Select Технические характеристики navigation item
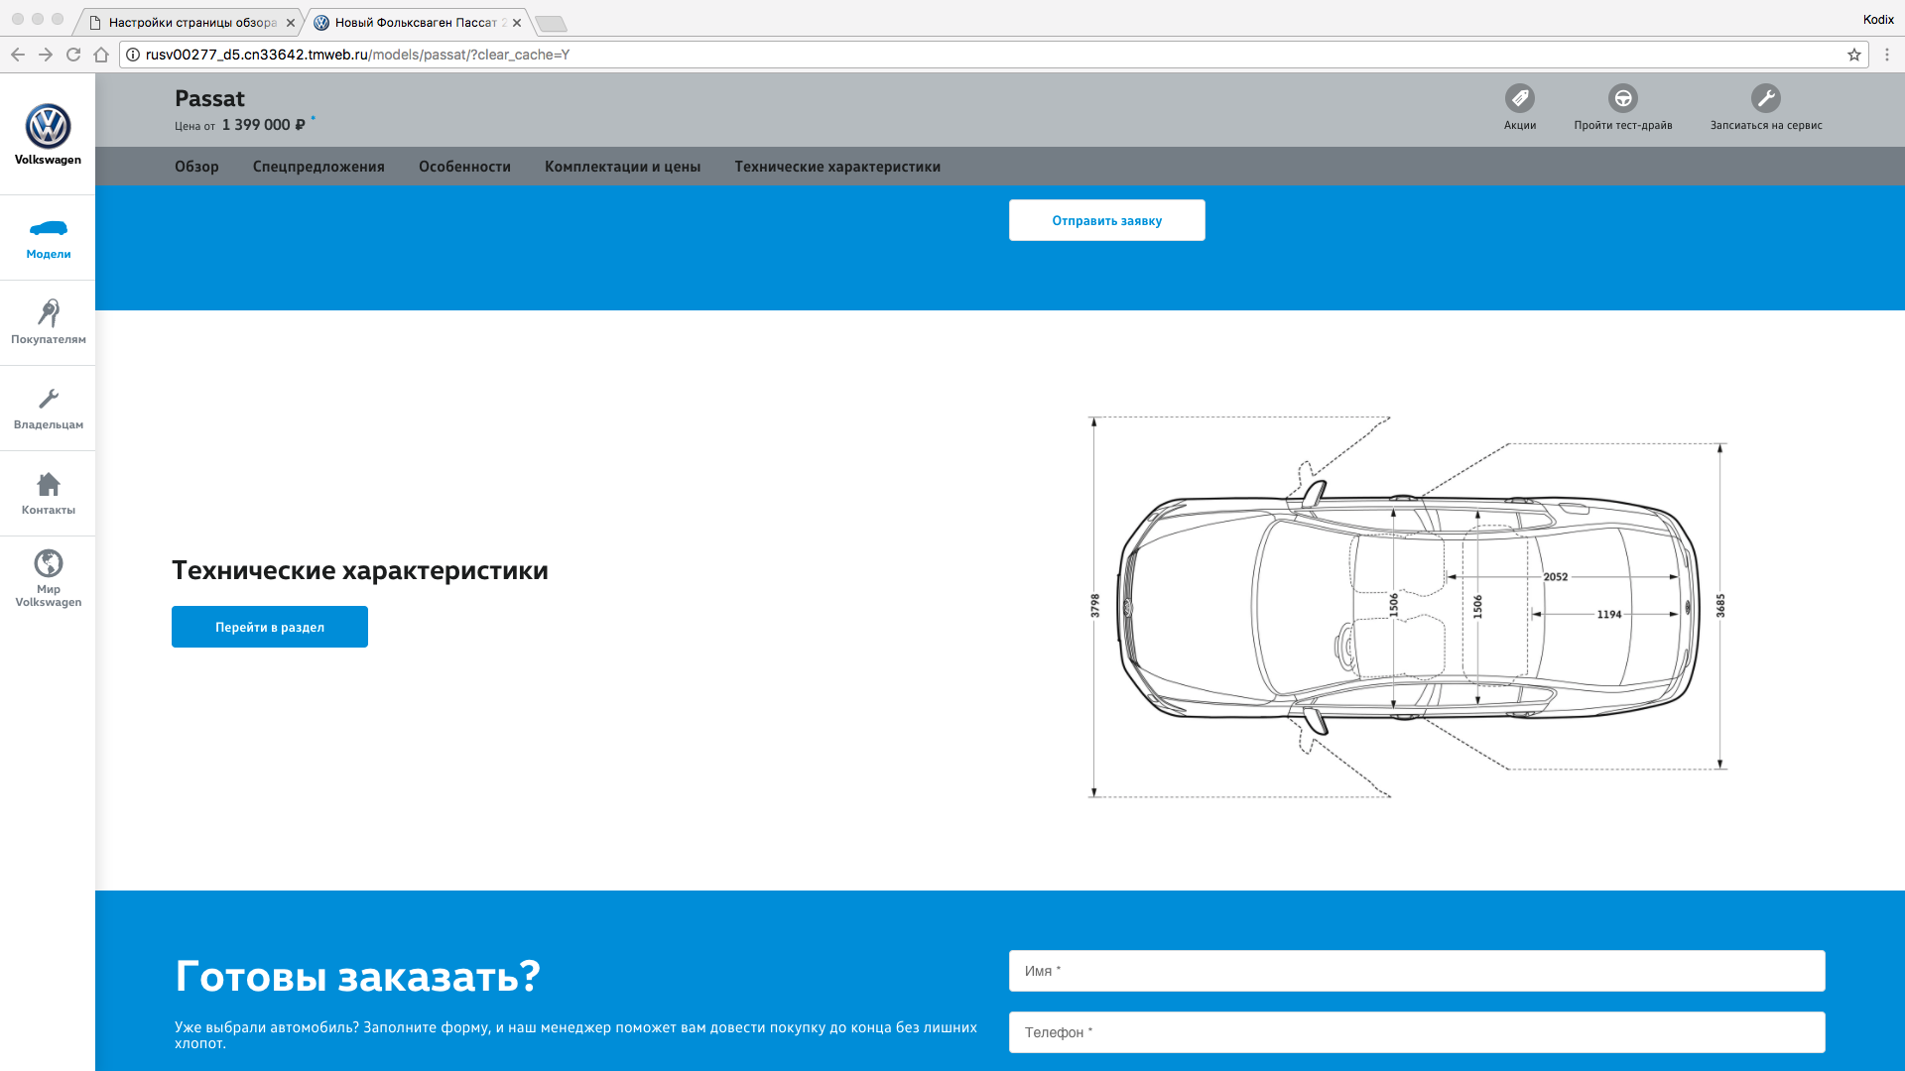 (x=837, y=167)
